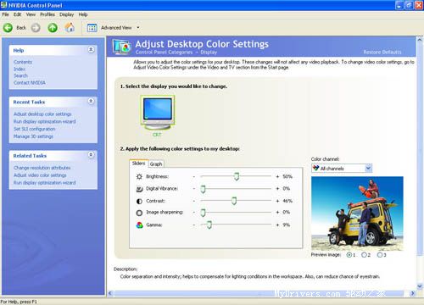Open the Contents help link
The width and height of the screenshot is (424, 305).
click(23, 62)
